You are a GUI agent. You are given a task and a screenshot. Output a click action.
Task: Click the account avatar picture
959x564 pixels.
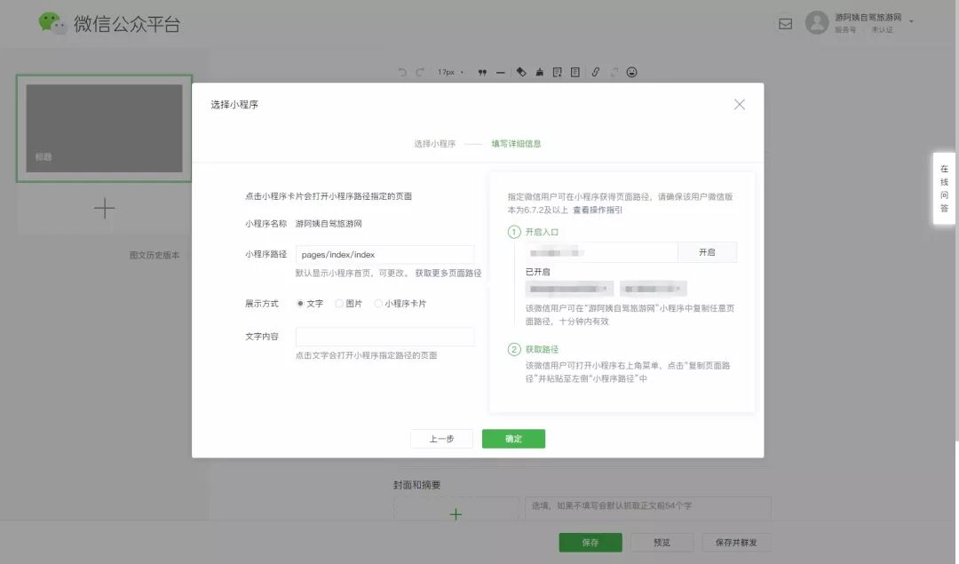(817, 22)
